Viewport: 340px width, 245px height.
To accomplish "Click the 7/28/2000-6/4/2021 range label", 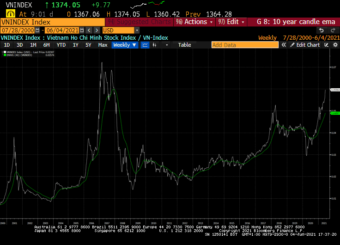I will click(311, 38).
